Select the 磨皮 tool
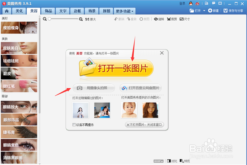The height and width of the screenshot is (165, 247). 19,73
